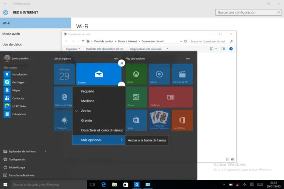Viewport: 284px width, 189px height.
Task: Click the Windows Start button
Action: tap(5, 185)
